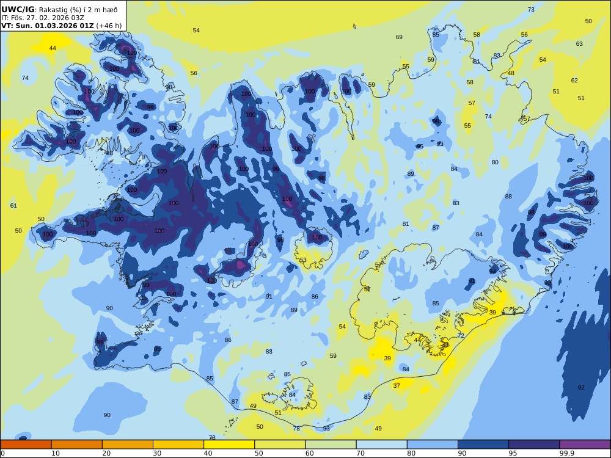Click the title 'UWC/IG: Rakastig (%) í 2 m hæð'
The image size is (611, 458).
59,10
